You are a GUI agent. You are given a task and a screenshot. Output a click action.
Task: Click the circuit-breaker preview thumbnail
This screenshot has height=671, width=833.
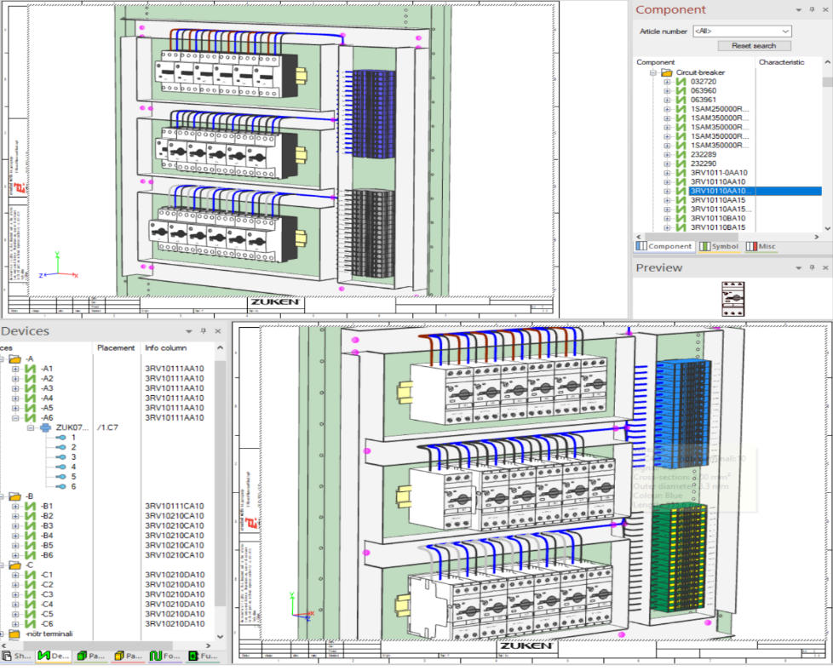pyautogui.click(x=733, y=299)
